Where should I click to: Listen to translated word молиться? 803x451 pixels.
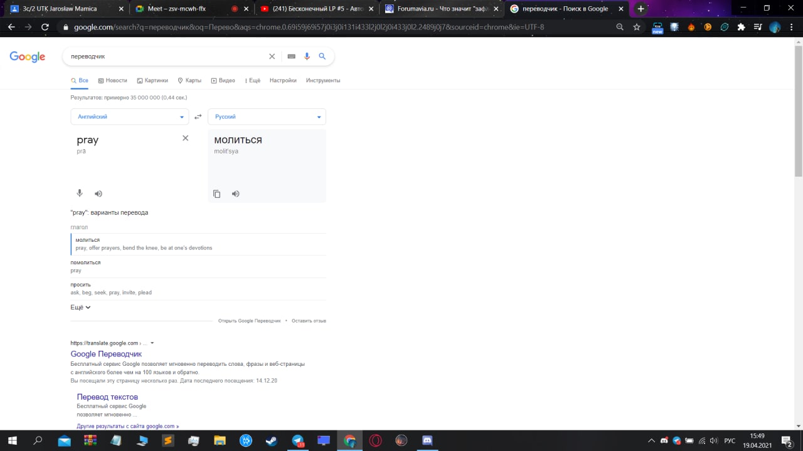click(x=235, y=194)
